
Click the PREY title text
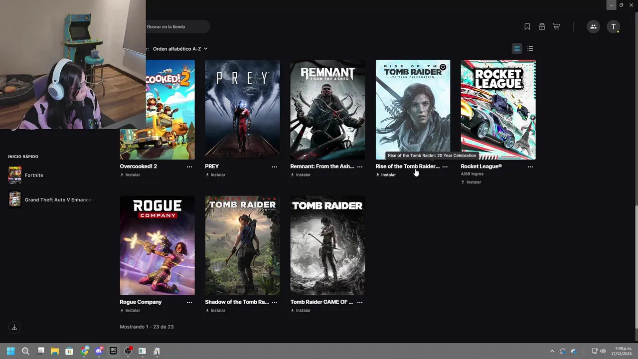click(x=212, y=167)
